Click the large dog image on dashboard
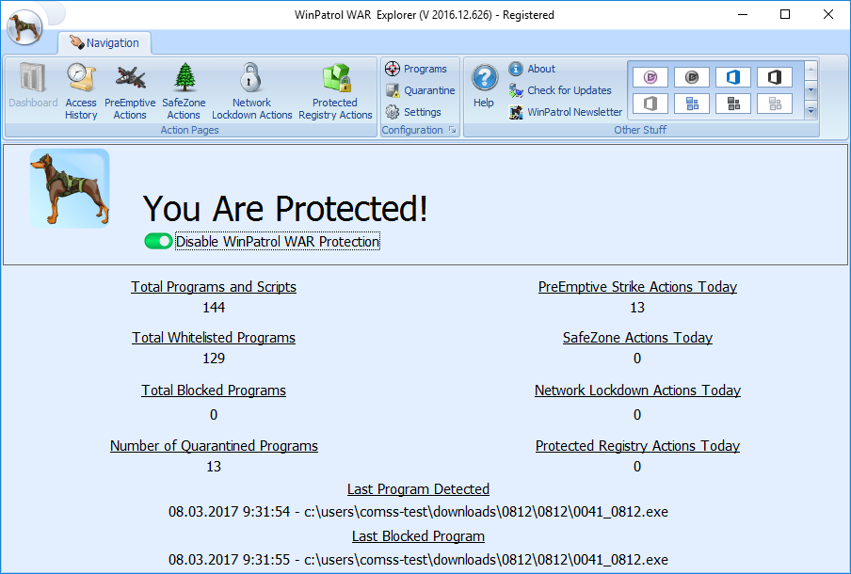Viewport: 851px width, 574px height. click(70, 188)
